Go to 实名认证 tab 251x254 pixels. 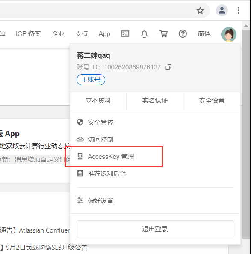[155, 101]
